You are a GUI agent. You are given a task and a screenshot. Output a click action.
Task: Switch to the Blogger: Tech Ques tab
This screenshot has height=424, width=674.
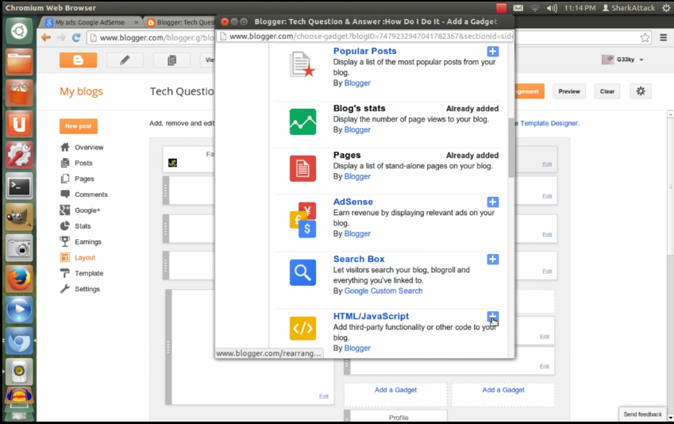[180, 22]
